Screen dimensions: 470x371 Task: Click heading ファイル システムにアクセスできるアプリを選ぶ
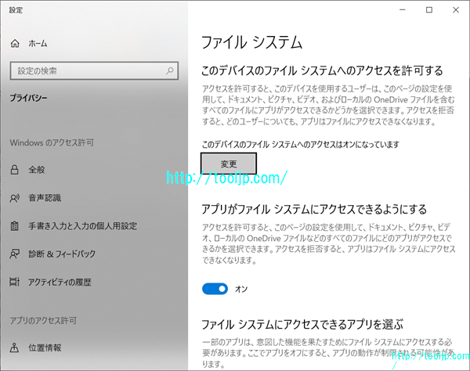pyautogui.click(x=302, y=324)
